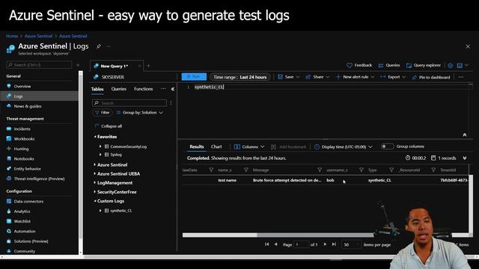Open the New alert rule dropdown
479x269 pixels.
pos(355,77)
